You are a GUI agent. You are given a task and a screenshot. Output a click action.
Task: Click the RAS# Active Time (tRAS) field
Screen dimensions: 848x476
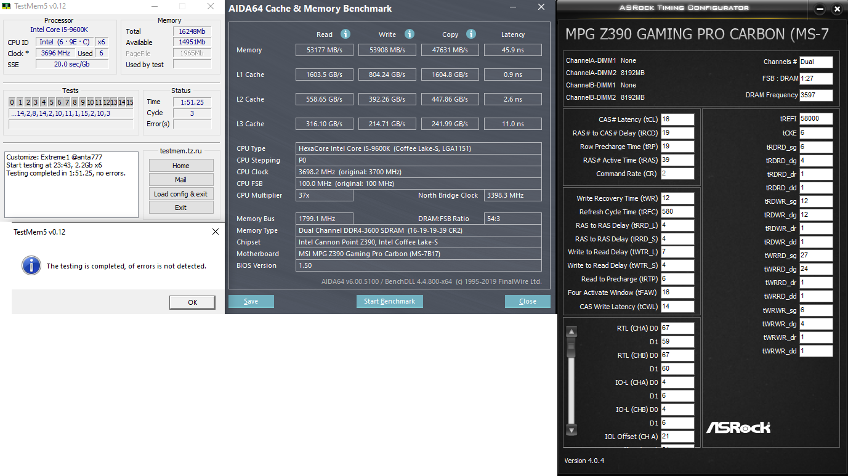677,160
